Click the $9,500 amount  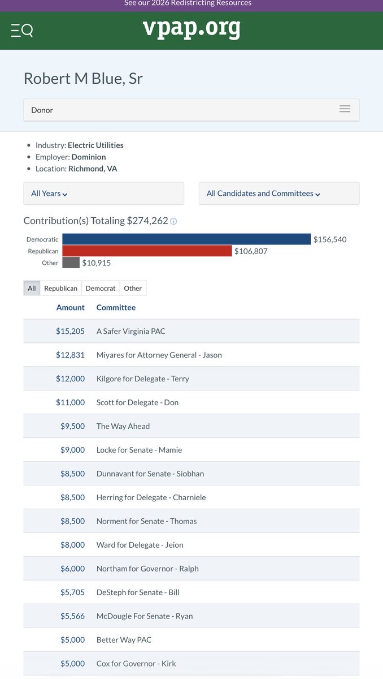click(x=72, y=426)
